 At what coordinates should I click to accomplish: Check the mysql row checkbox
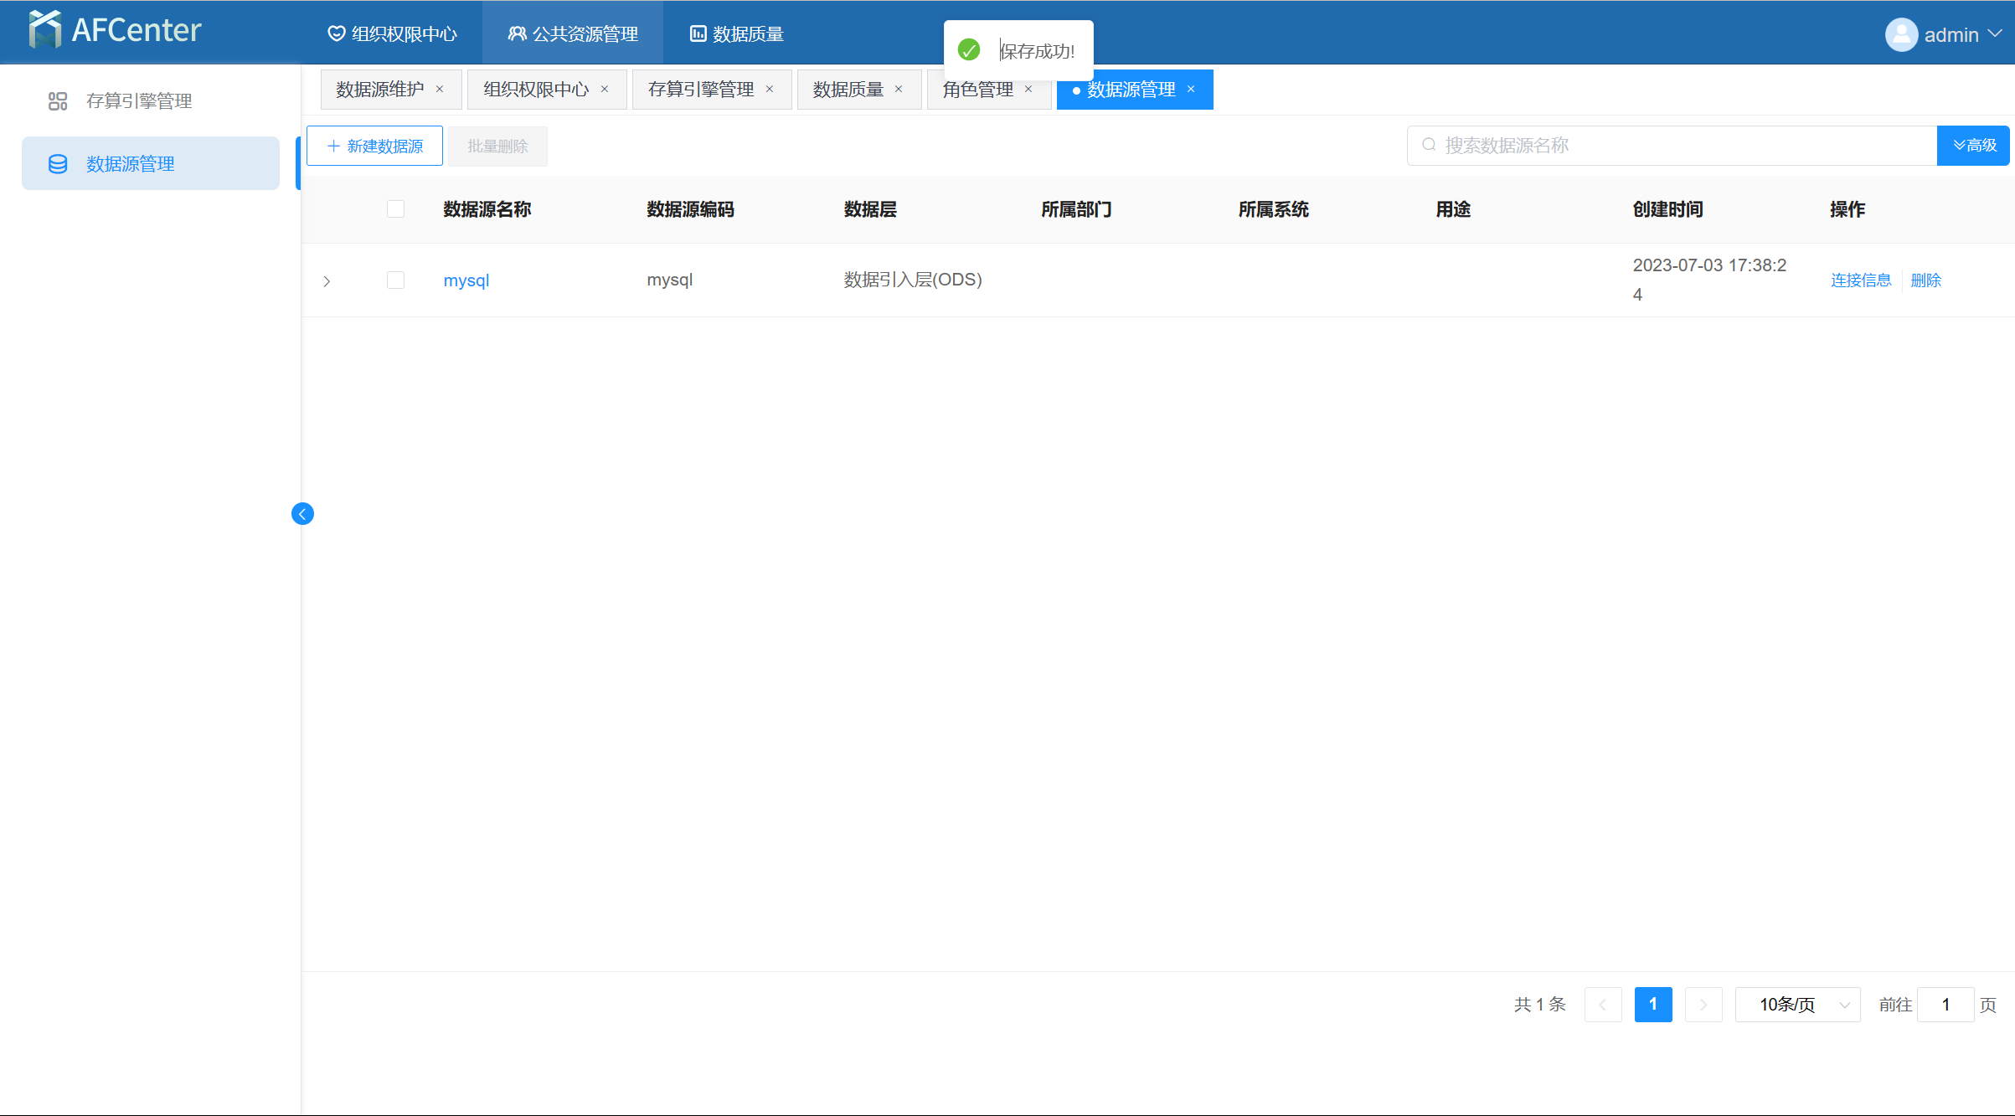(x=395, y=280)
